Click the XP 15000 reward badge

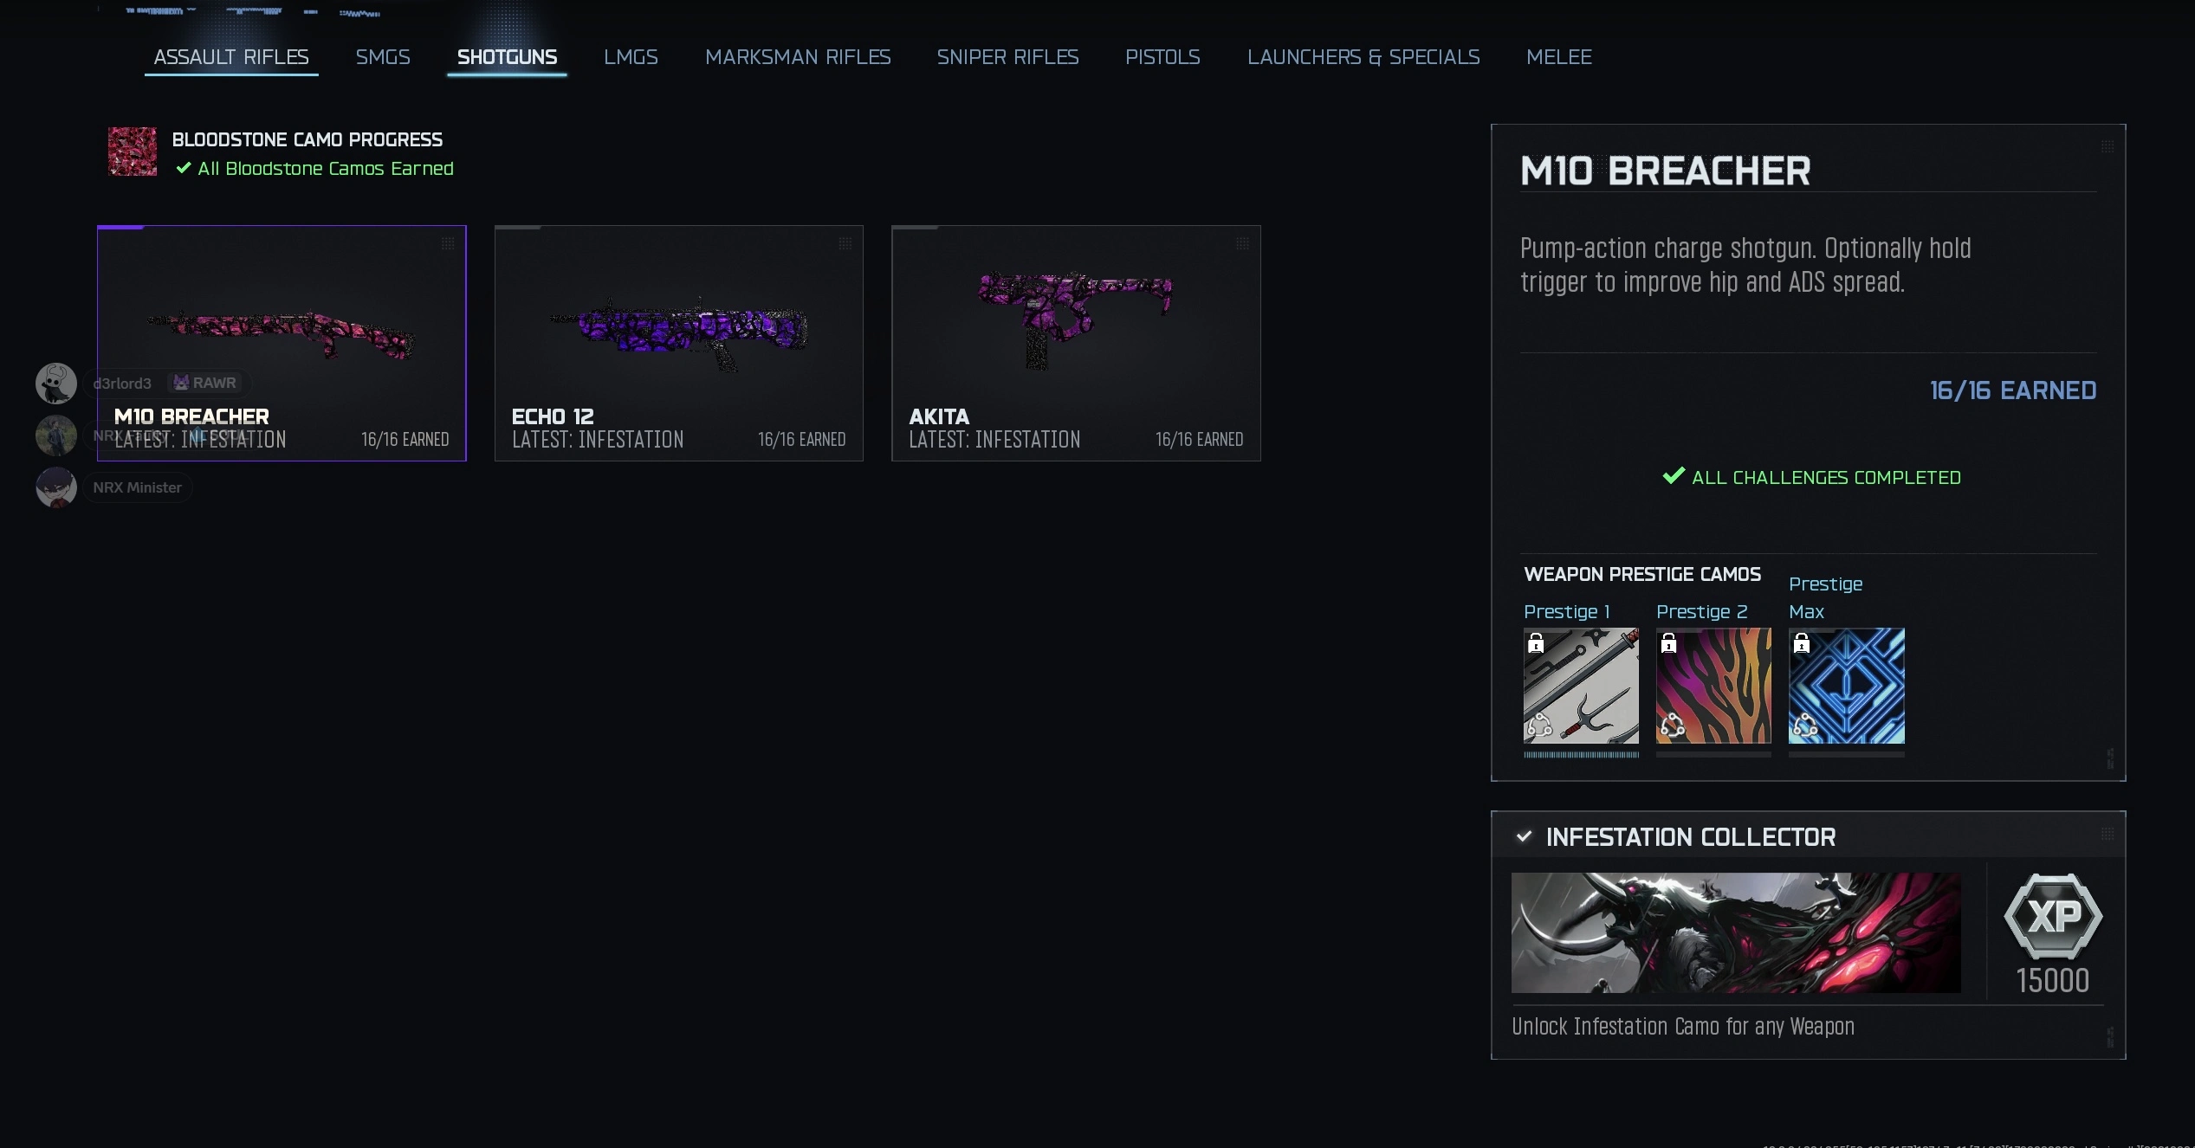(2052, 918)
